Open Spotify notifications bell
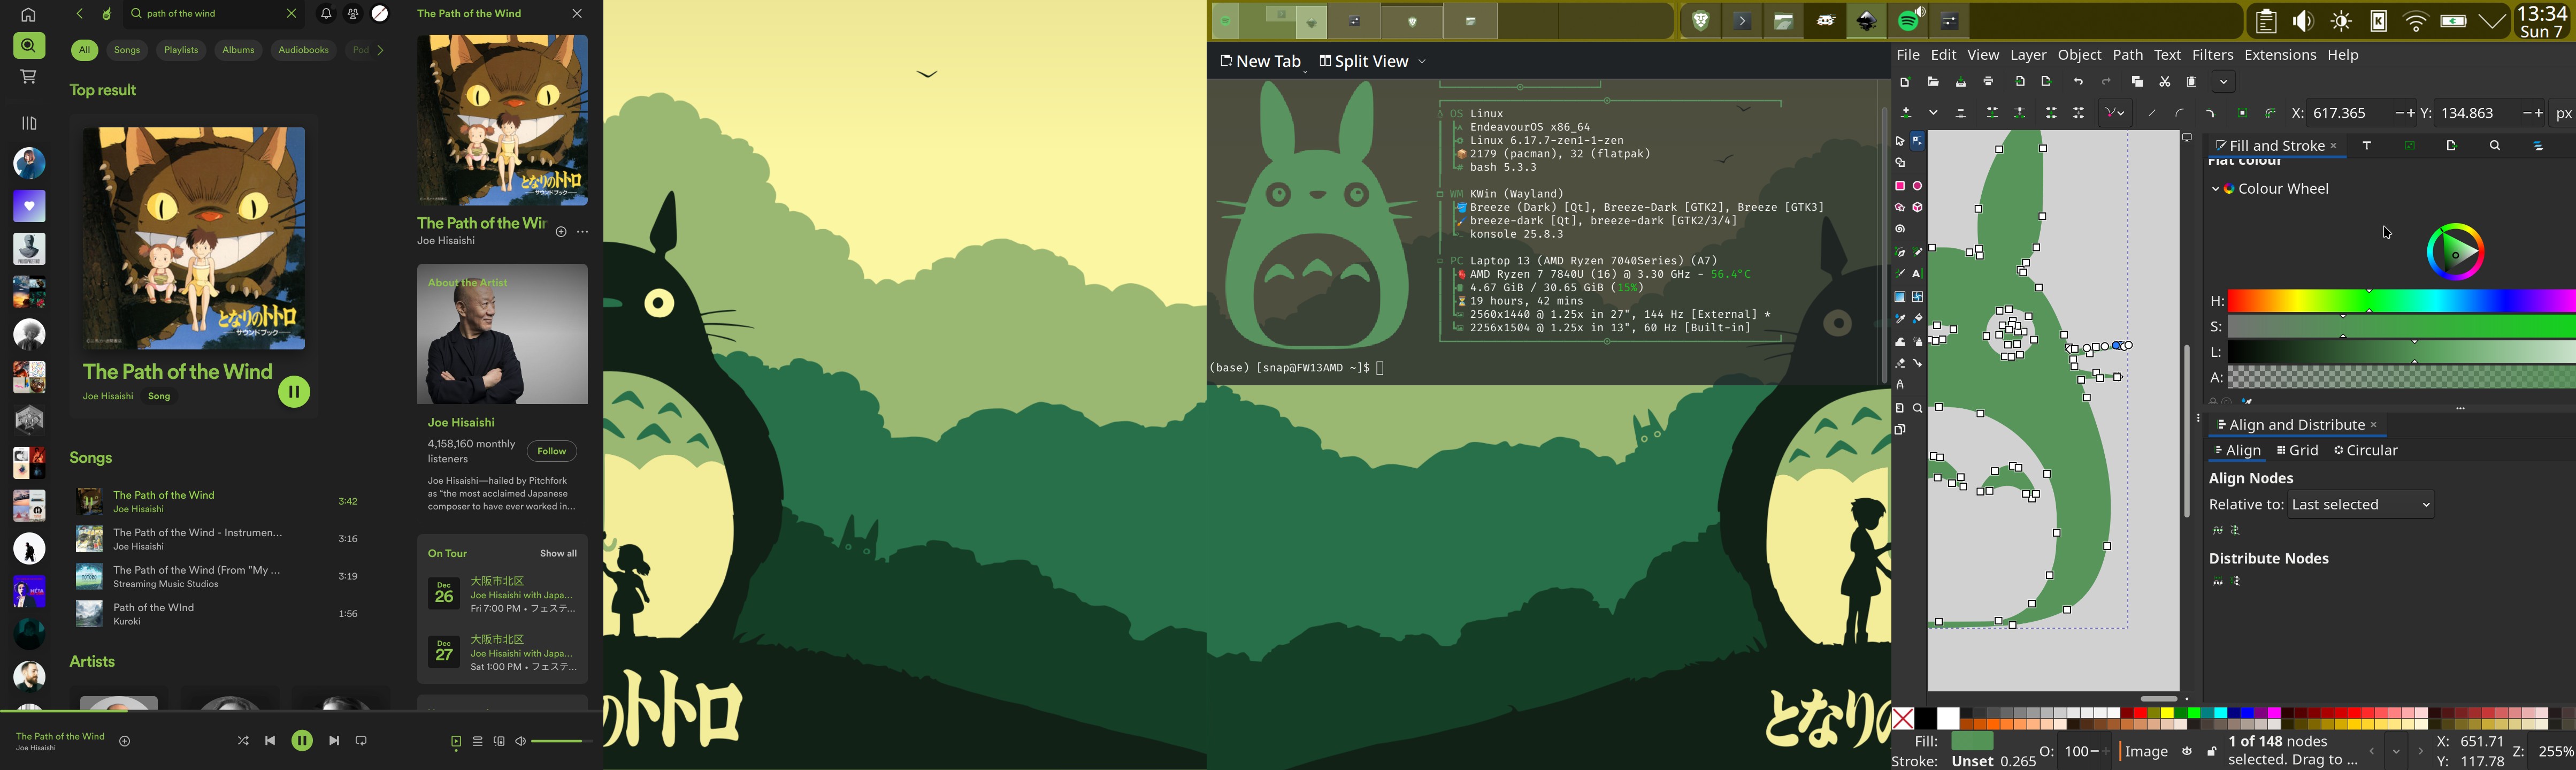 click(x=326, y=14)
